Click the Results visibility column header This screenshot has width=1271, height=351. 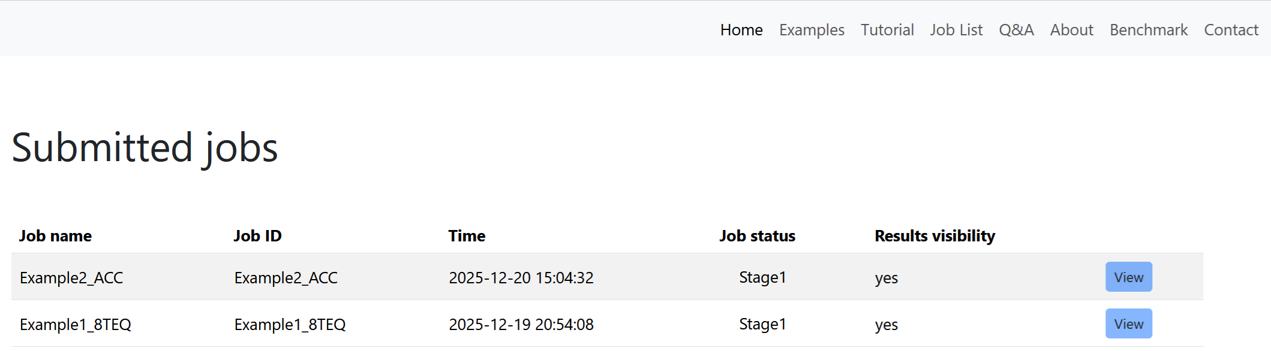[935, 236]
